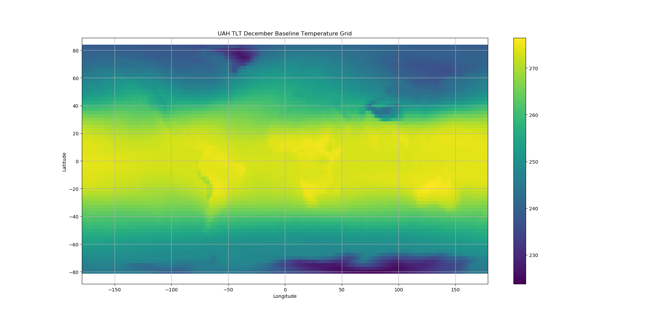Click the 230 label on the colorbar
This screenshot has height=319, width=655.
pos(533,255)
